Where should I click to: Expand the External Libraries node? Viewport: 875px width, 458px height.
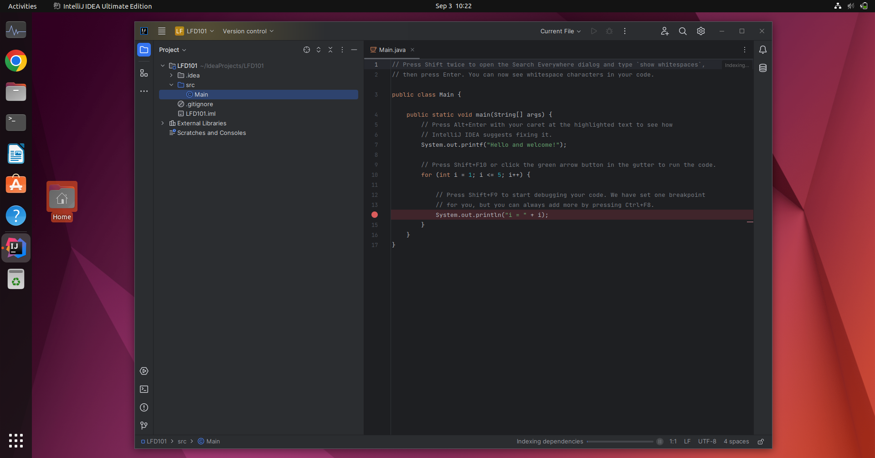[x=163, y=123]
